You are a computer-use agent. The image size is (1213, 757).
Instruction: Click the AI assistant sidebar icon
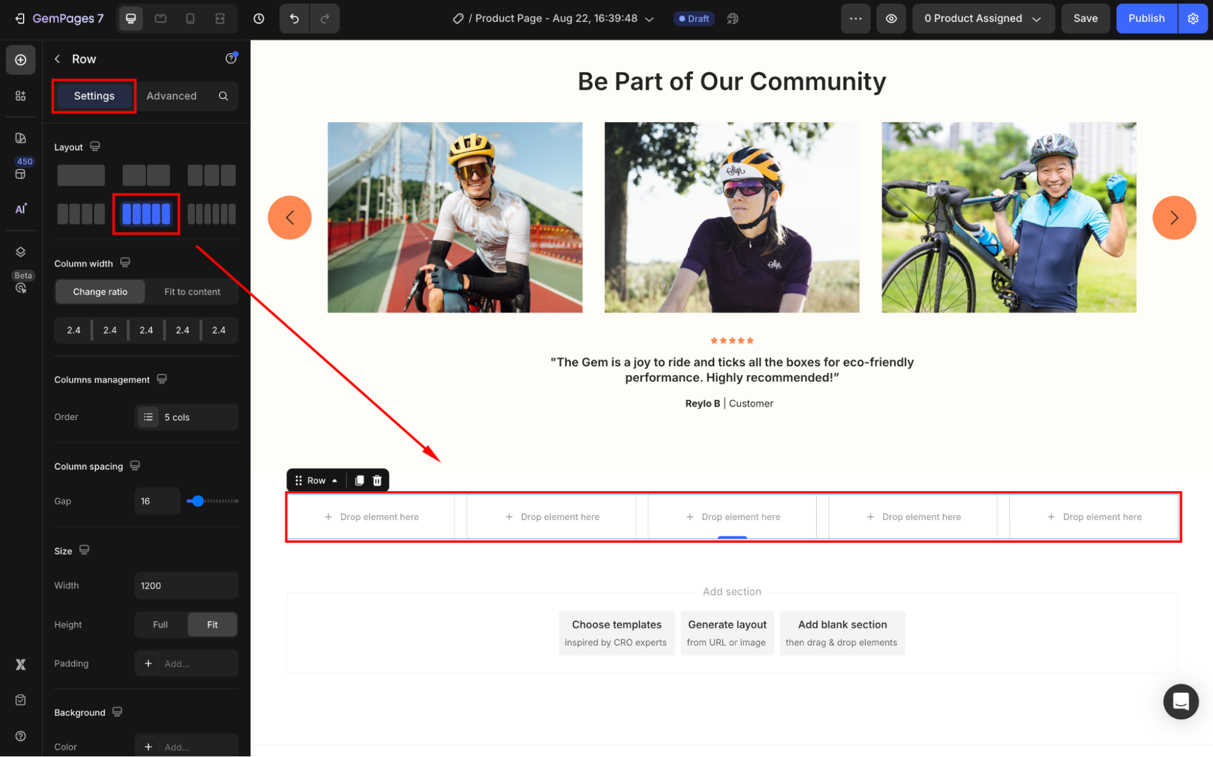pyautogui.click(x=21, y=209)
